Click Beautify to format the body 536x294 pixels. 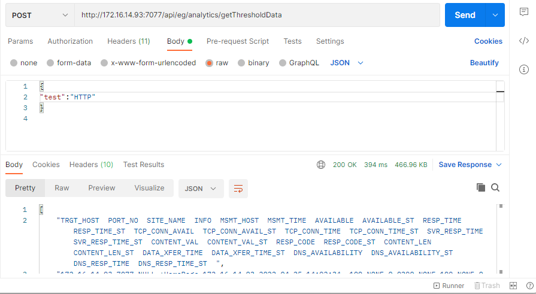point(484,63)
